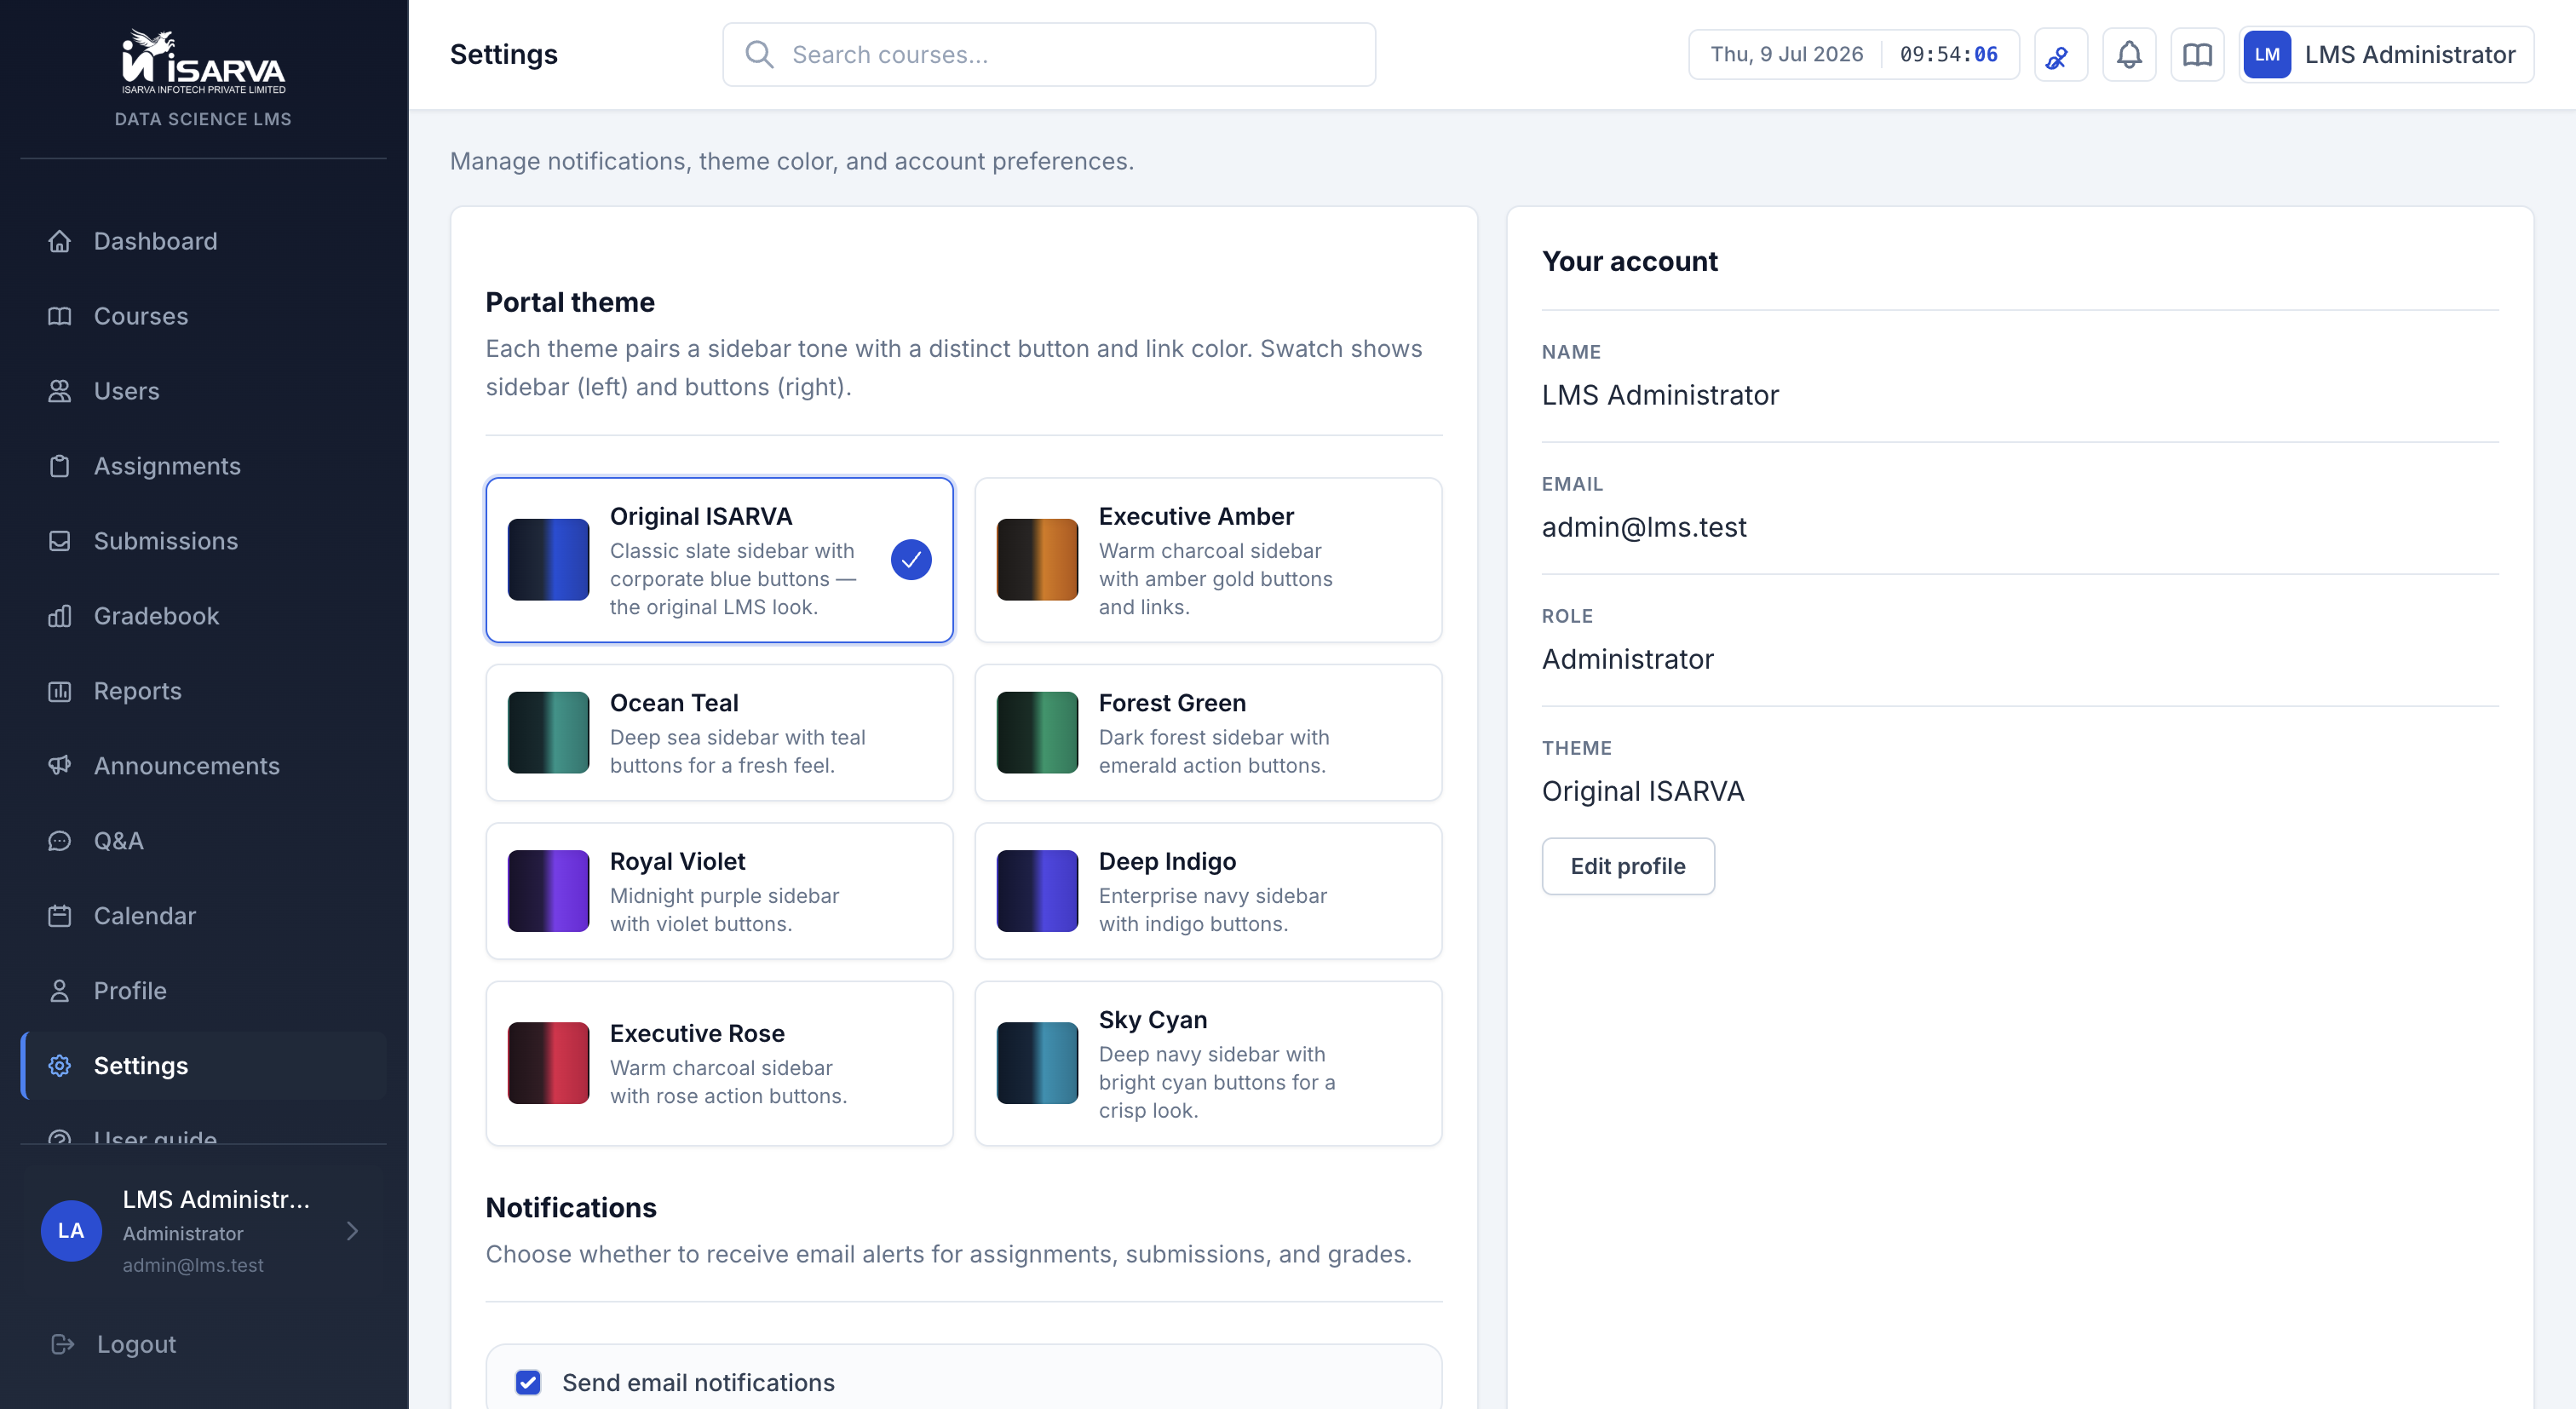Viewport: 2576px width, 1409px height.
Task: Click the search magnifier icon
Action: pyautogui.click(x=760, y=55)
